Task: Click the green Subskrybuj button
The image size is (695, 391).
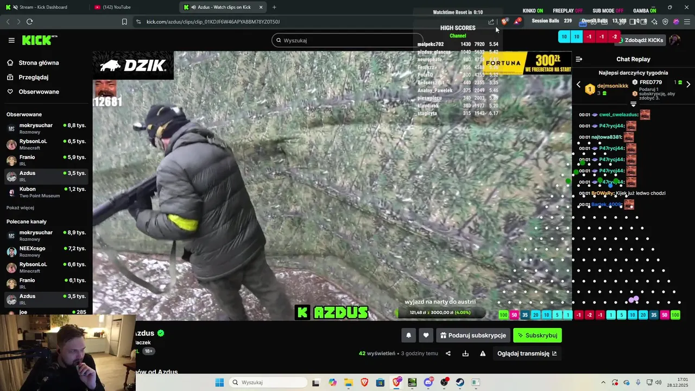Action: (538, 336)
